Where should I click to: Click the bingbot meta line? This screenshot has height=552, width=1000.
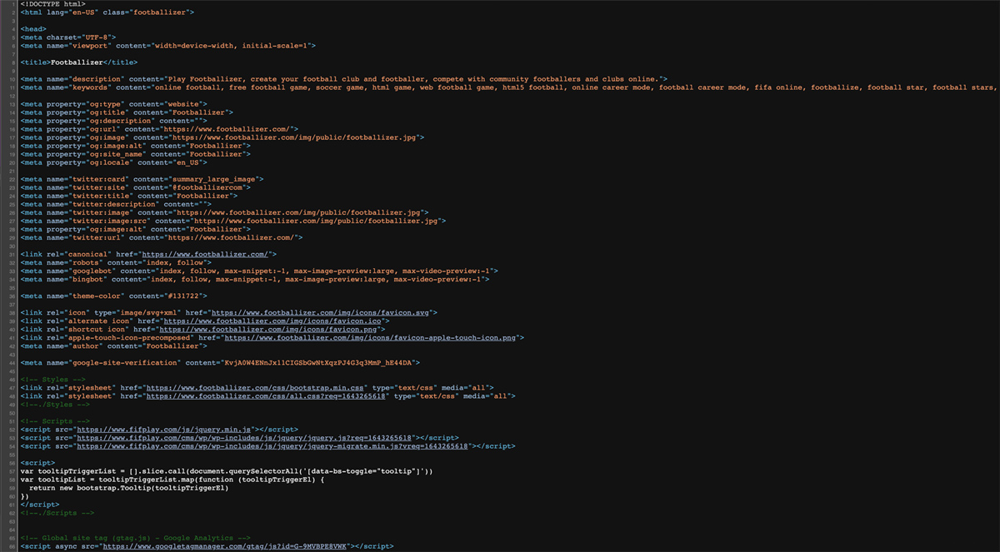coord(254,279)
